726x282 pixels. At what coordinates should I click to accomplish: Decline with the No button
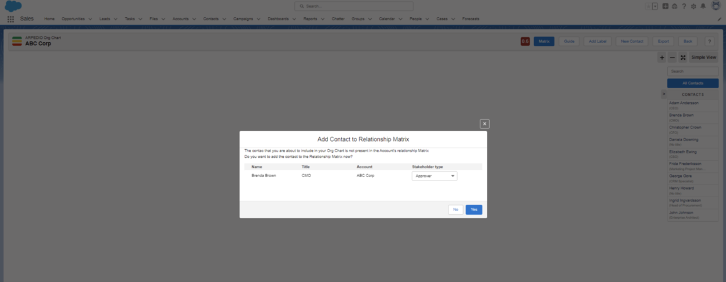455,209
